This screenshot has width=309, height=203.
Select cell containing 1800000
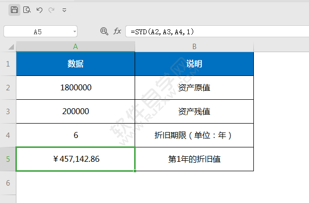76,88
